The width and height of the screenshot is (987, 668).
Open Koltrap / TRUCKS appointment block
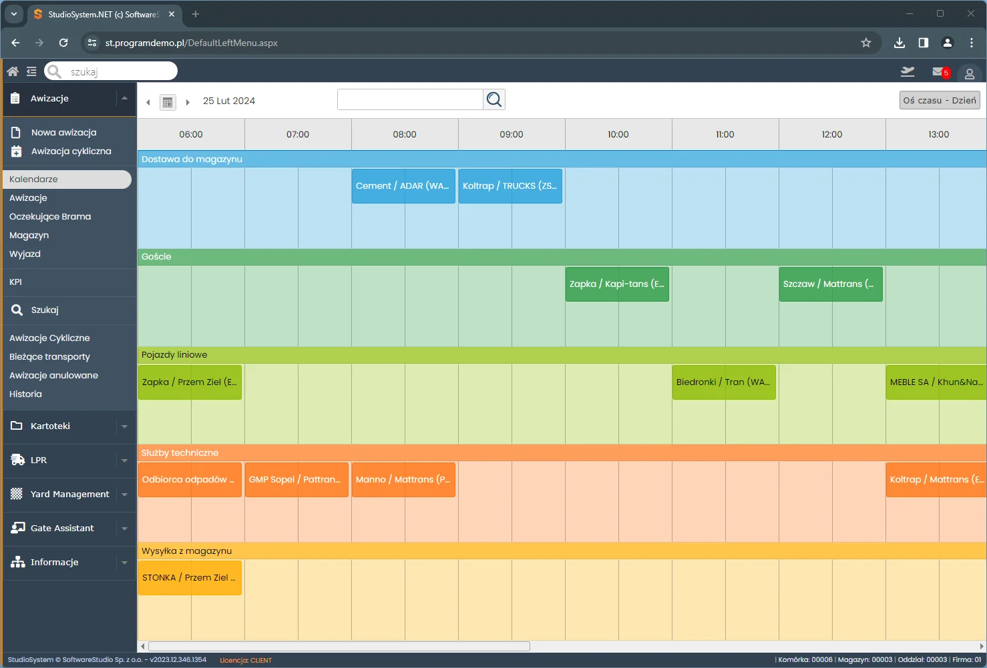point(510,186)
